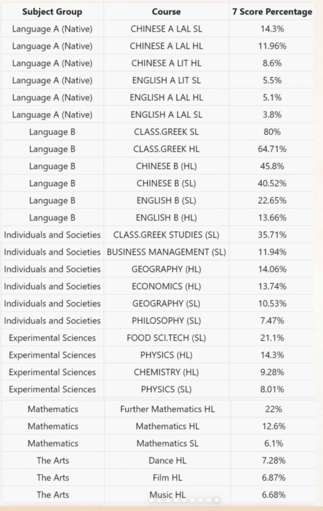Click the CHINESE A LAL SL cell
This screenshot has height=511, width=323.
(166, 29)
